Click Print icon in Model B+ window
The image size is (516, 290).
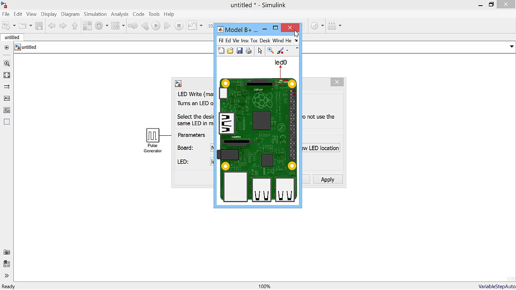click(x=249, y=51)
